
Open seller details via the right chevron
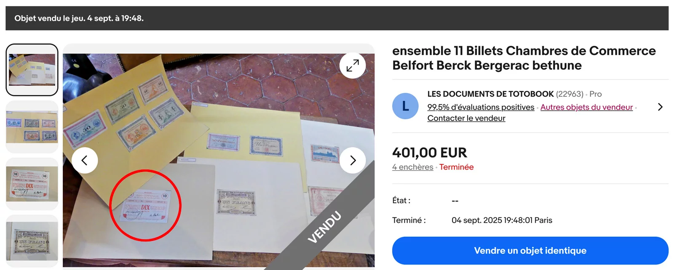pyautogui.click(x=660, y=107)
